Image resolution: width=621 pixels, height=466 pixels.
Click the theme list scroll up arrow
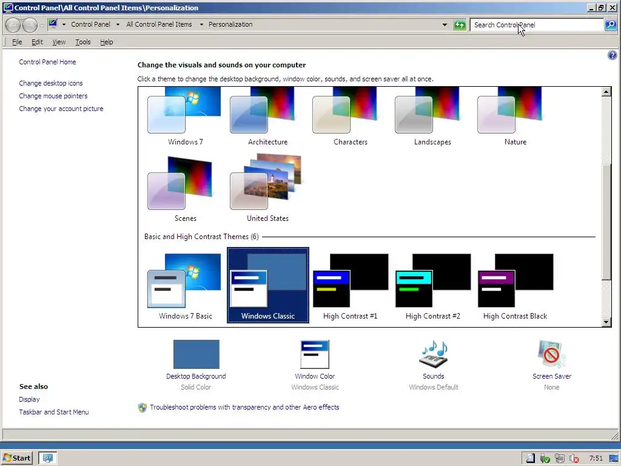[x=606, y=92]
